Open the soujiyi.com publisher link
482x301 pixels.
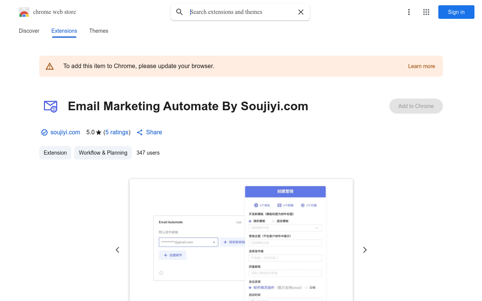coord(65,132)
